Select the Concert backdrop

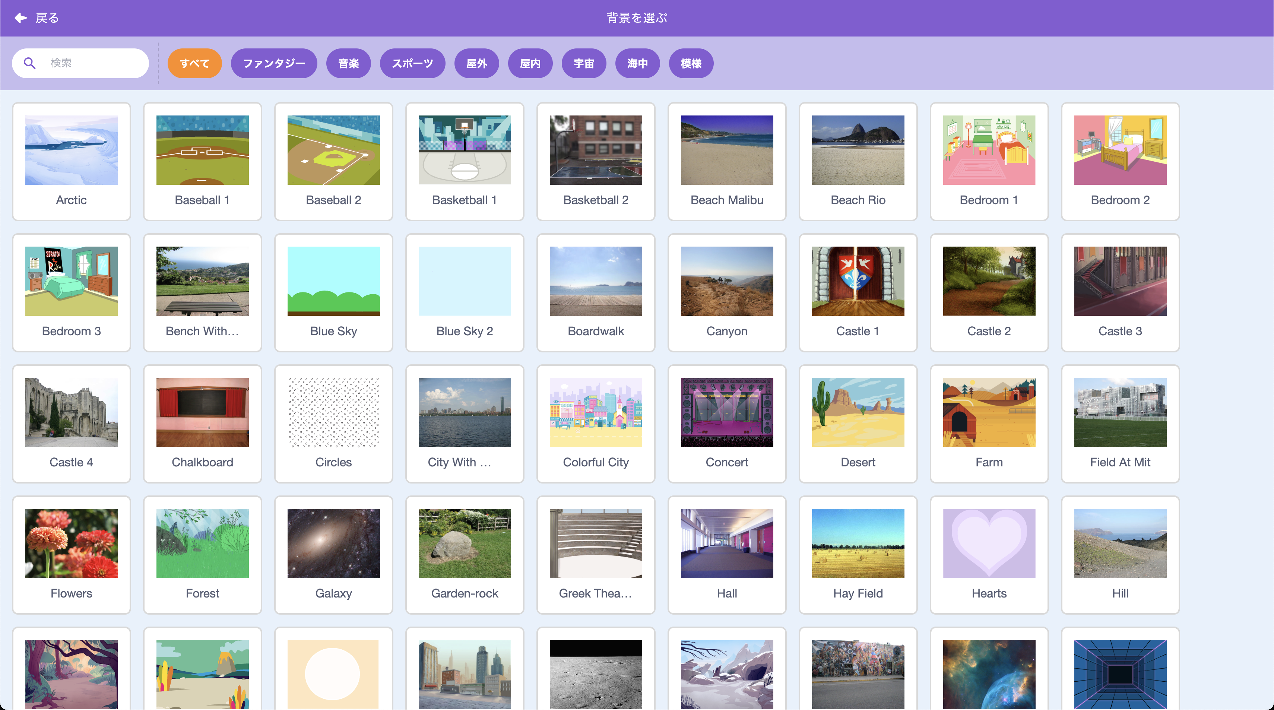click(726, 412)
